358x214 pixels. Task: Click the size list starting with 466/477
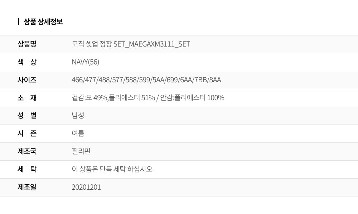[146, 80]
